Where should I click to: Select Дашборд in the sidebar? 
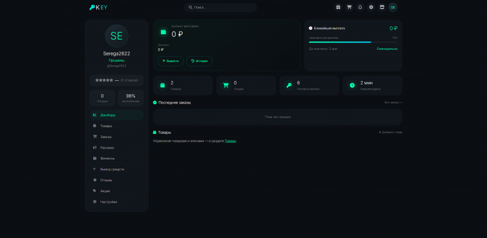pyautogui.click(x=116, y=115)
